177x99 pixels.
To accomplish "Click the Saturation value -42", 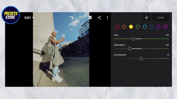I will 167,45.
